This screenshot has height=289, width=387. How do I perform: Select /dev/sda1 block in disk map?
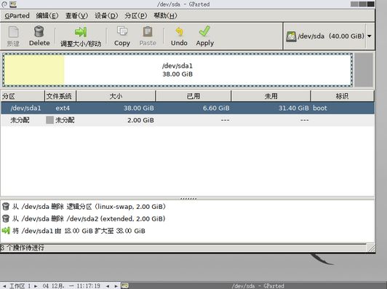177,70
